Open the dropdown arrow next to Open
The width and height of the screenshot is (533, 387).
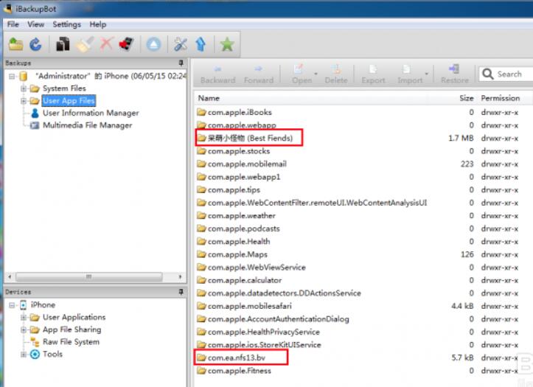(316, 74)
